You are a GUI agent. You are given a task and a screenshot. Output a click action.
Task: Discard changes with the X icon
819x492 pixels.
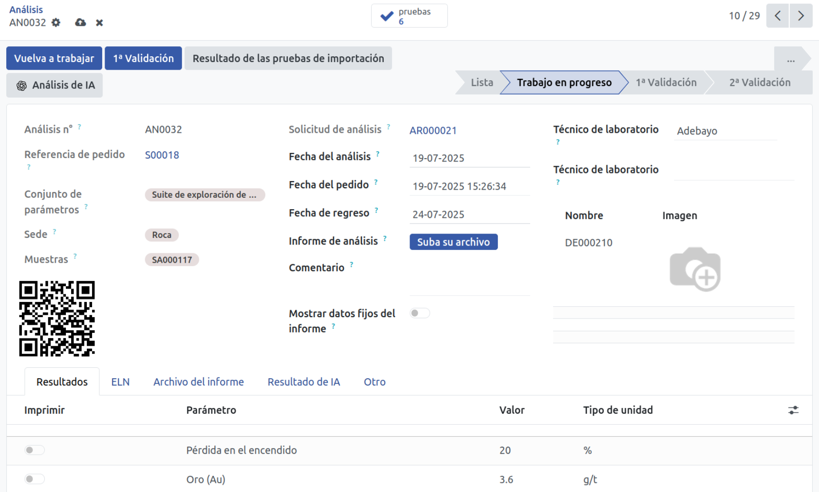pyautogui.click(x=99, y=22)
